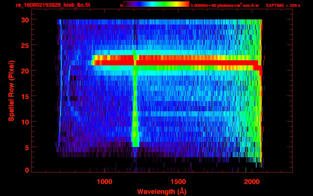
Task: Click the 5.00000e+06 photons/cm²/sec/A/sr label
Action: 225,5
